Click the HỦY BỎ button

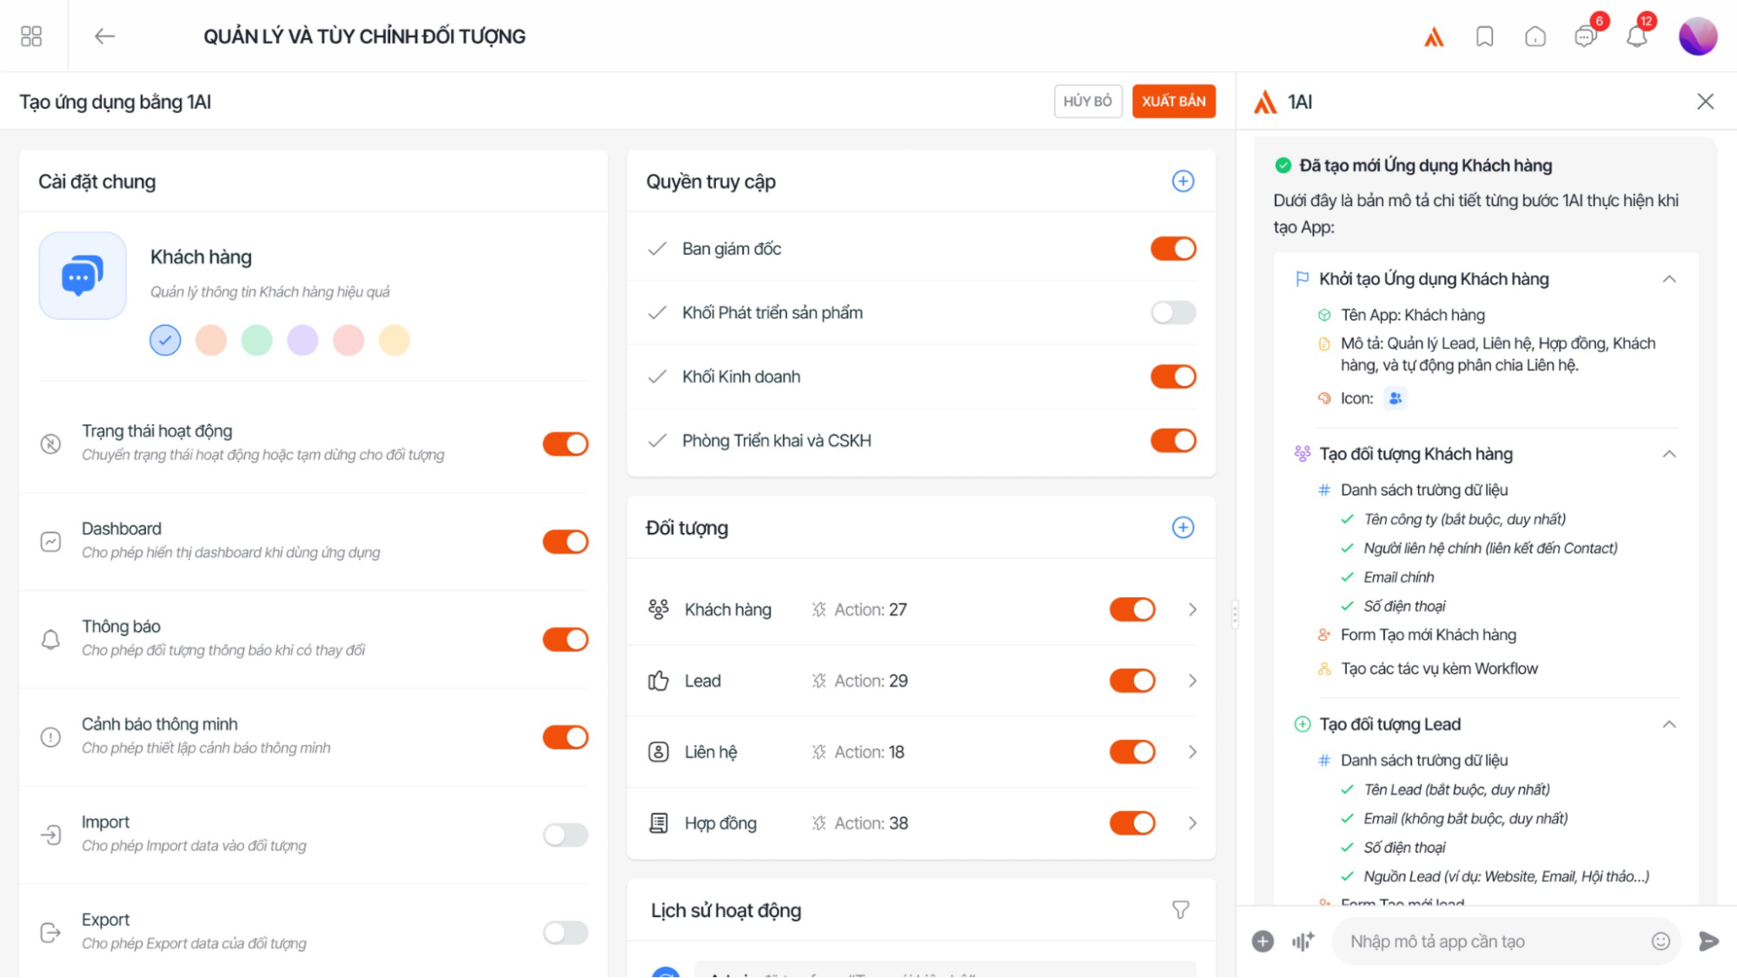1087,101
